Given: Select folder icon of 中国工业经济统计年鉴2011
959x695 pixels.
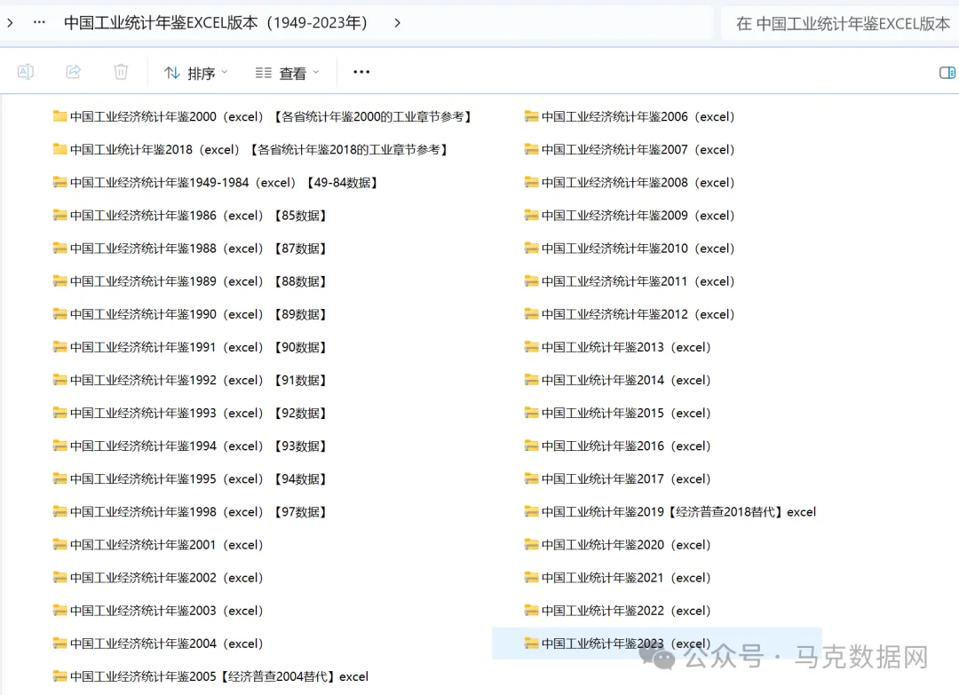Looking at the screenshot, I should (532, 281).
